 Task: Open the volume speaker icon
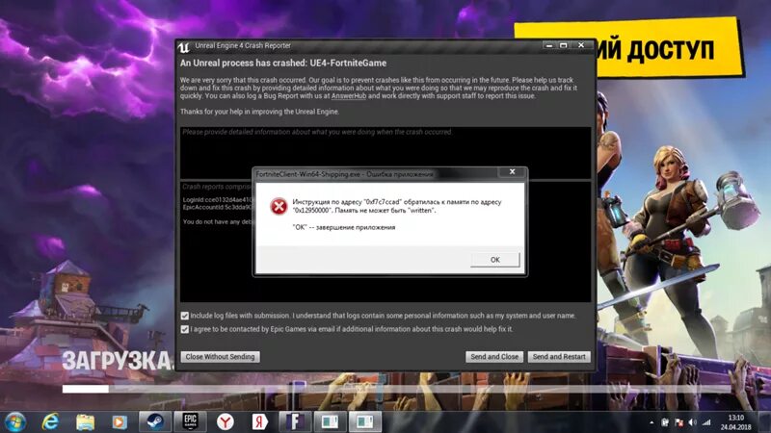click(x=692, y=422)
